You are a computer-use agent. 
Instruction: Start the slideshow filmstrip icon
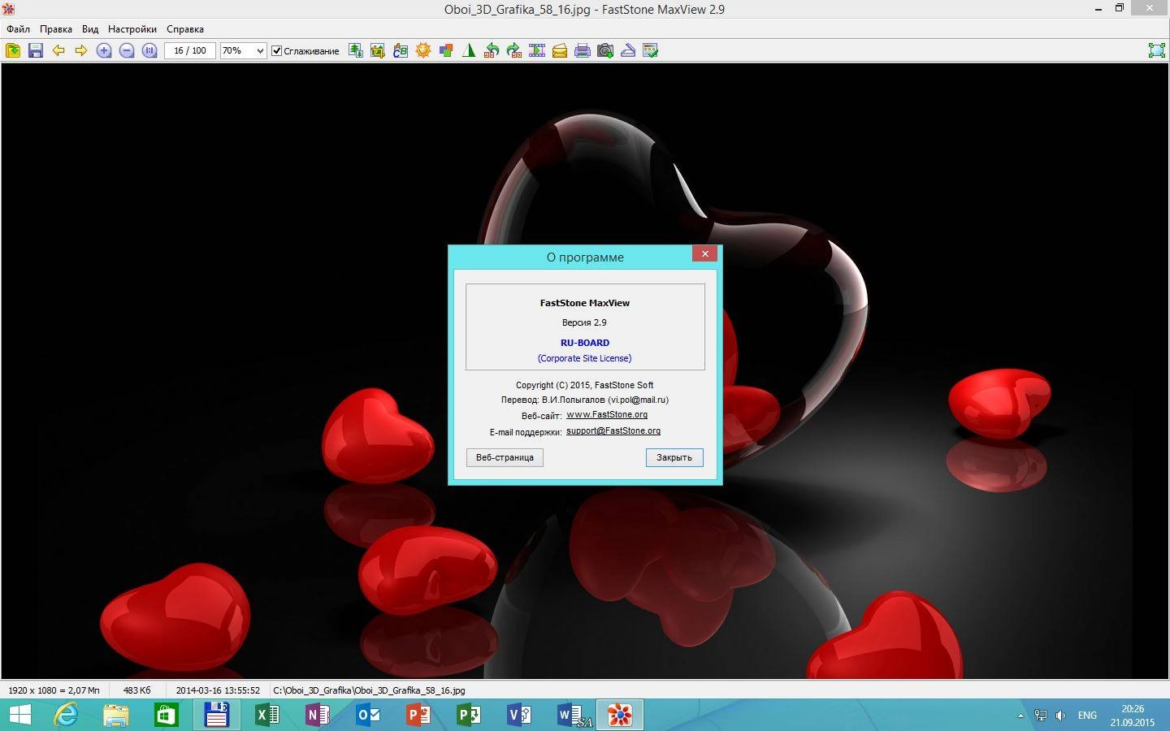537,50
